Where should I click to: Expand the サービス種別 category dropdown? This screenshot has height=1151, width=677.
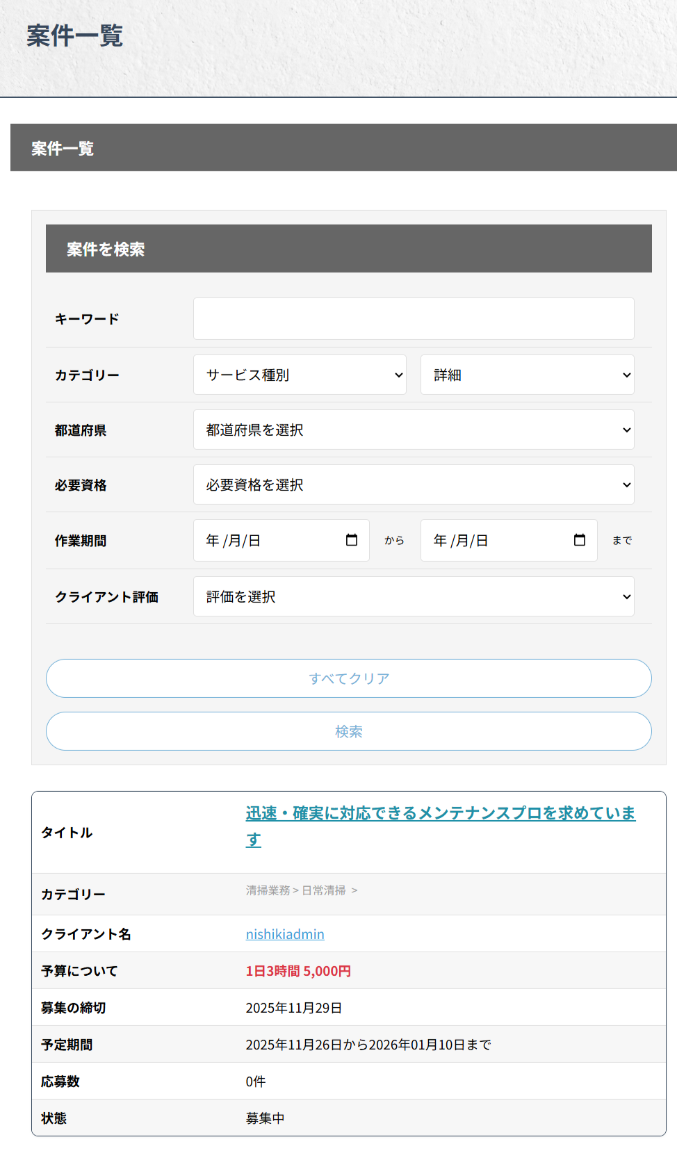pyautogui.click(x=300, y=375)
